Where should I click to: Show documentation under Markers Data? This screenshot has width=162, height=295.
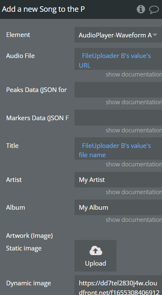pyautogui.click(x=134, y=130)
